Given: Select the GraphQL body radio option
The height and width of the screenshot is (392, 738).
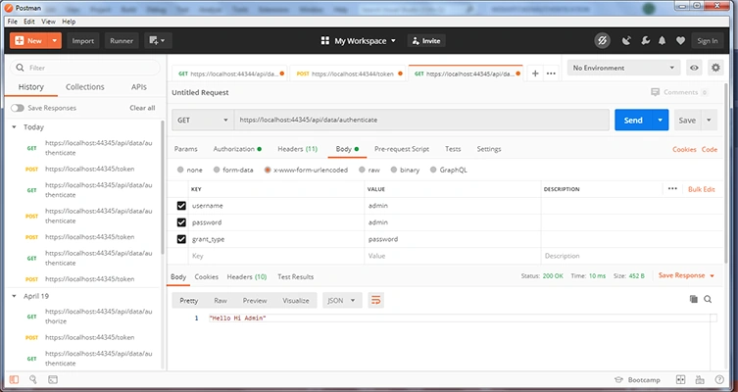Looking at the screenshot, I should pos(433,170).
